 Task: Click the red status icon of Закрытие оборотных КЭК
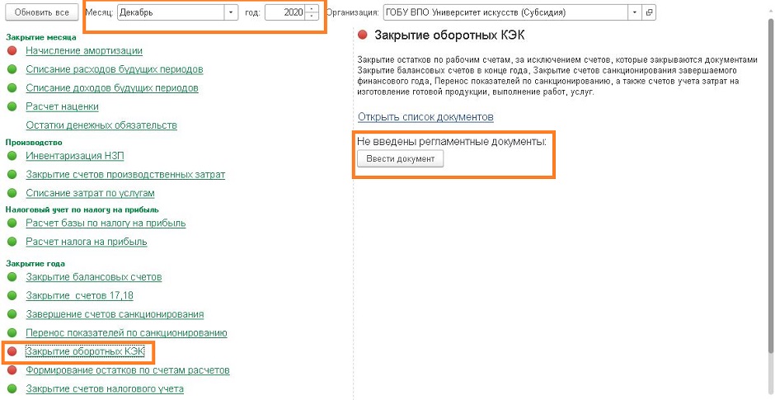12,352
